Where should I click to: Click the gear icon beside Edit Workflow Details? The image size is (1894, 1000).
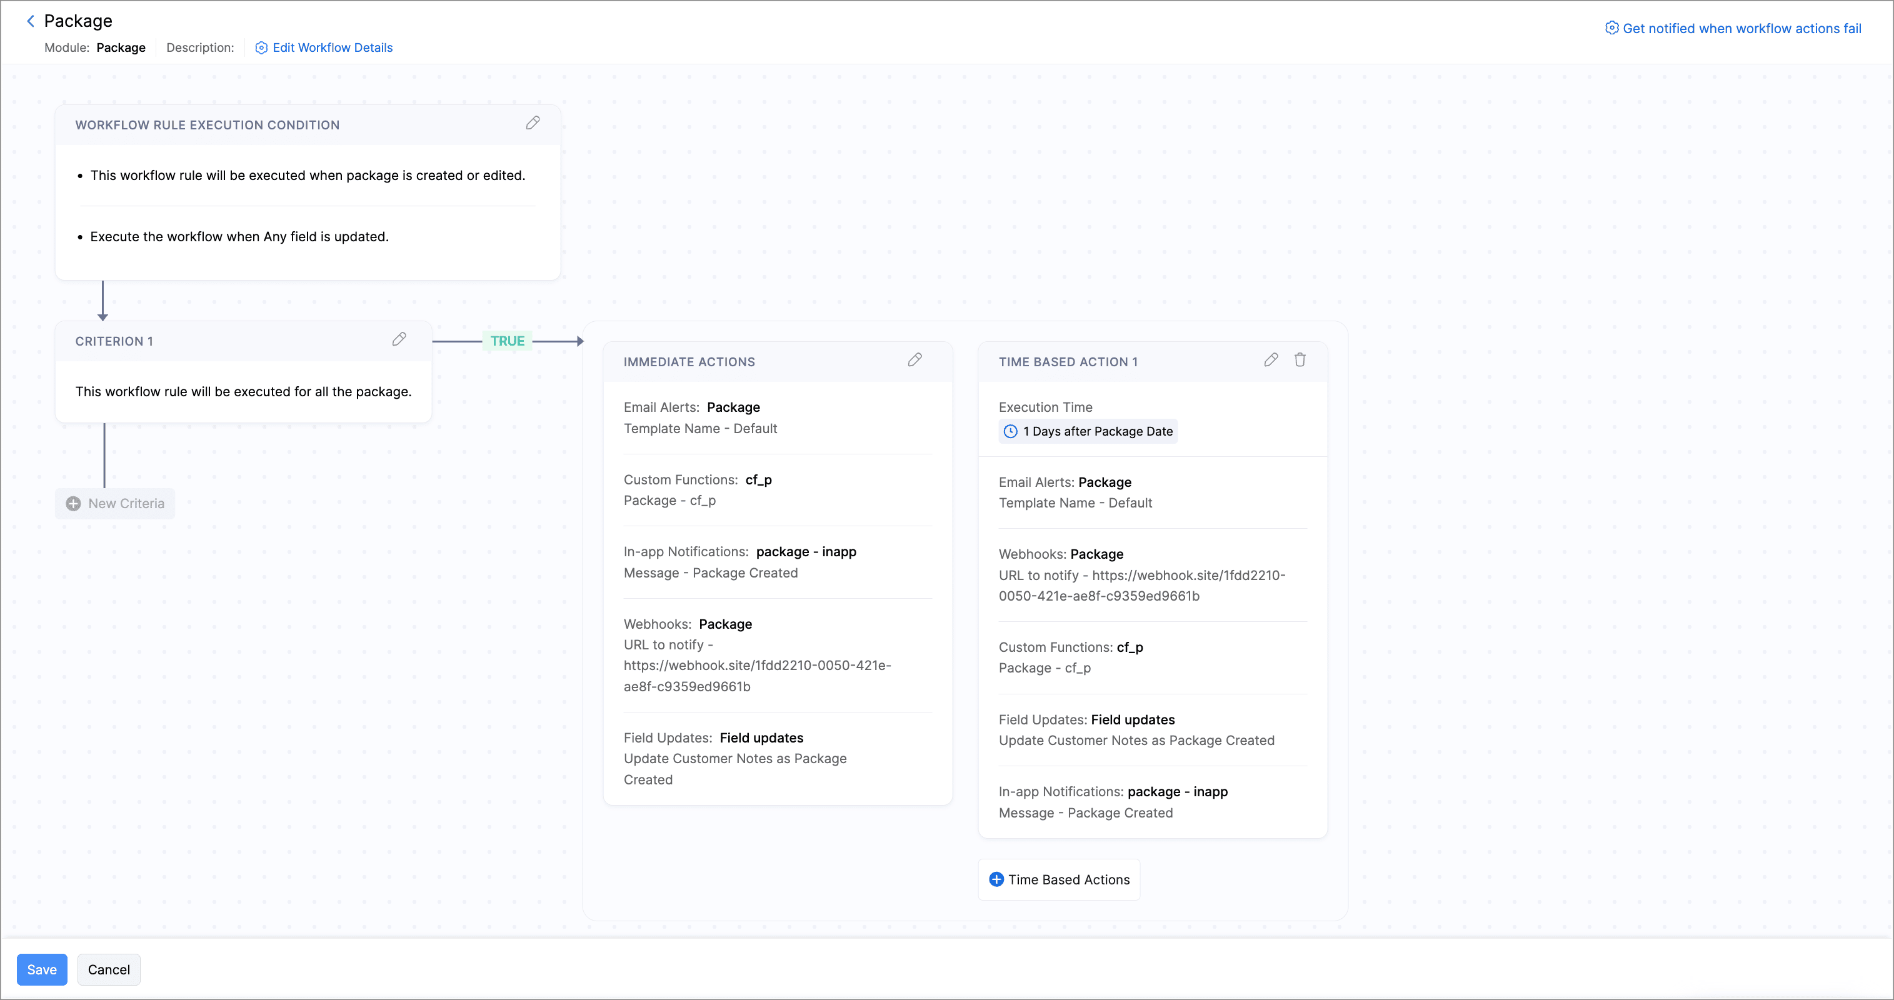tap(261, 47)
